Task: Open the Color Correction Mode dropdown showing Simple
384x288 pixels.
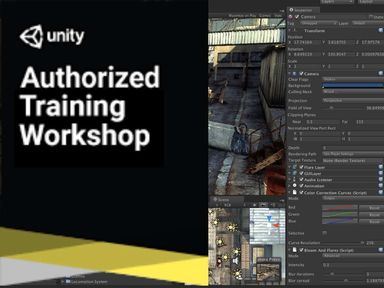Action: click(x=353, y=198)
